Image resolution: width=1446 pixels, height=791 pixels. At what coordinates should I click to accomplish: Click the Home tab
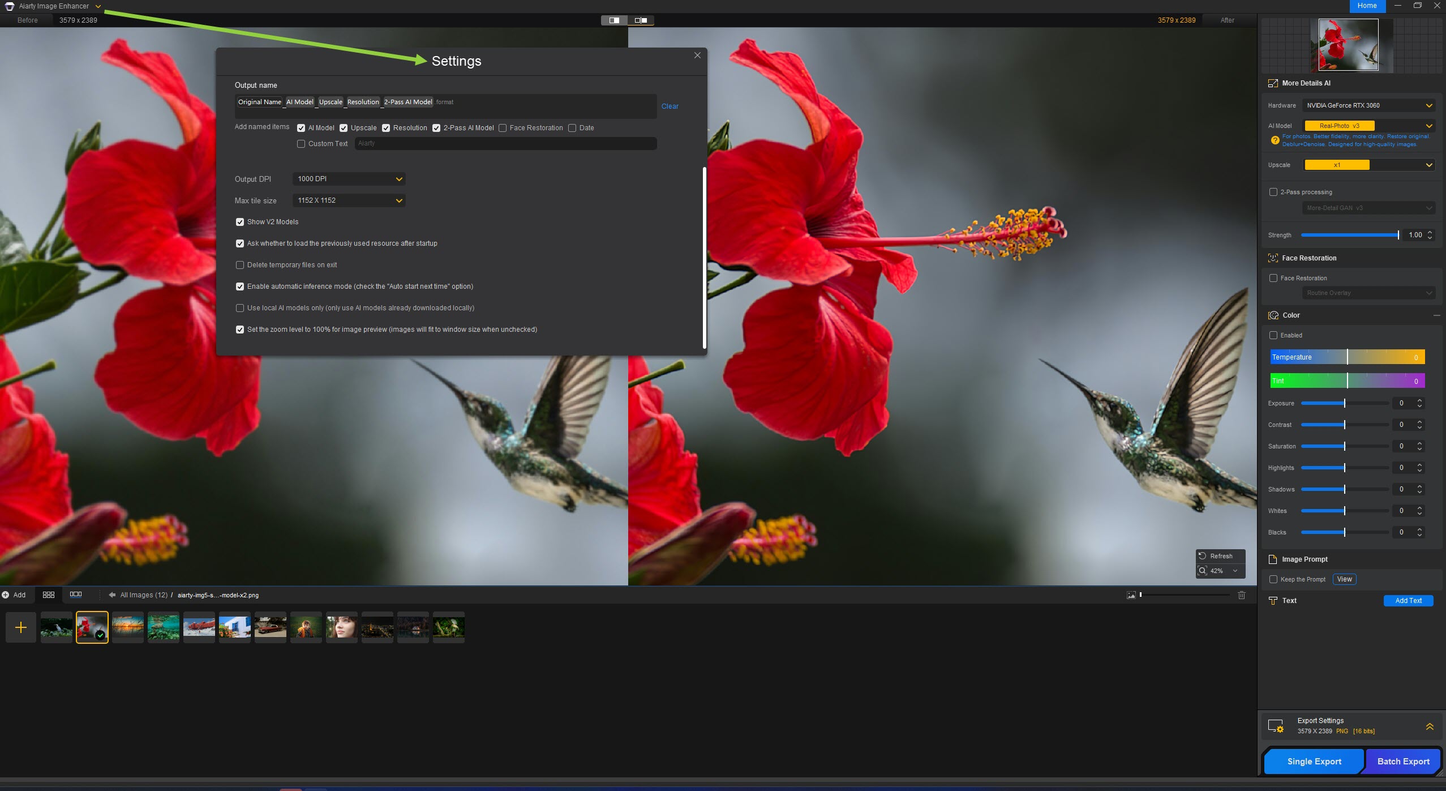point(1367,6)
